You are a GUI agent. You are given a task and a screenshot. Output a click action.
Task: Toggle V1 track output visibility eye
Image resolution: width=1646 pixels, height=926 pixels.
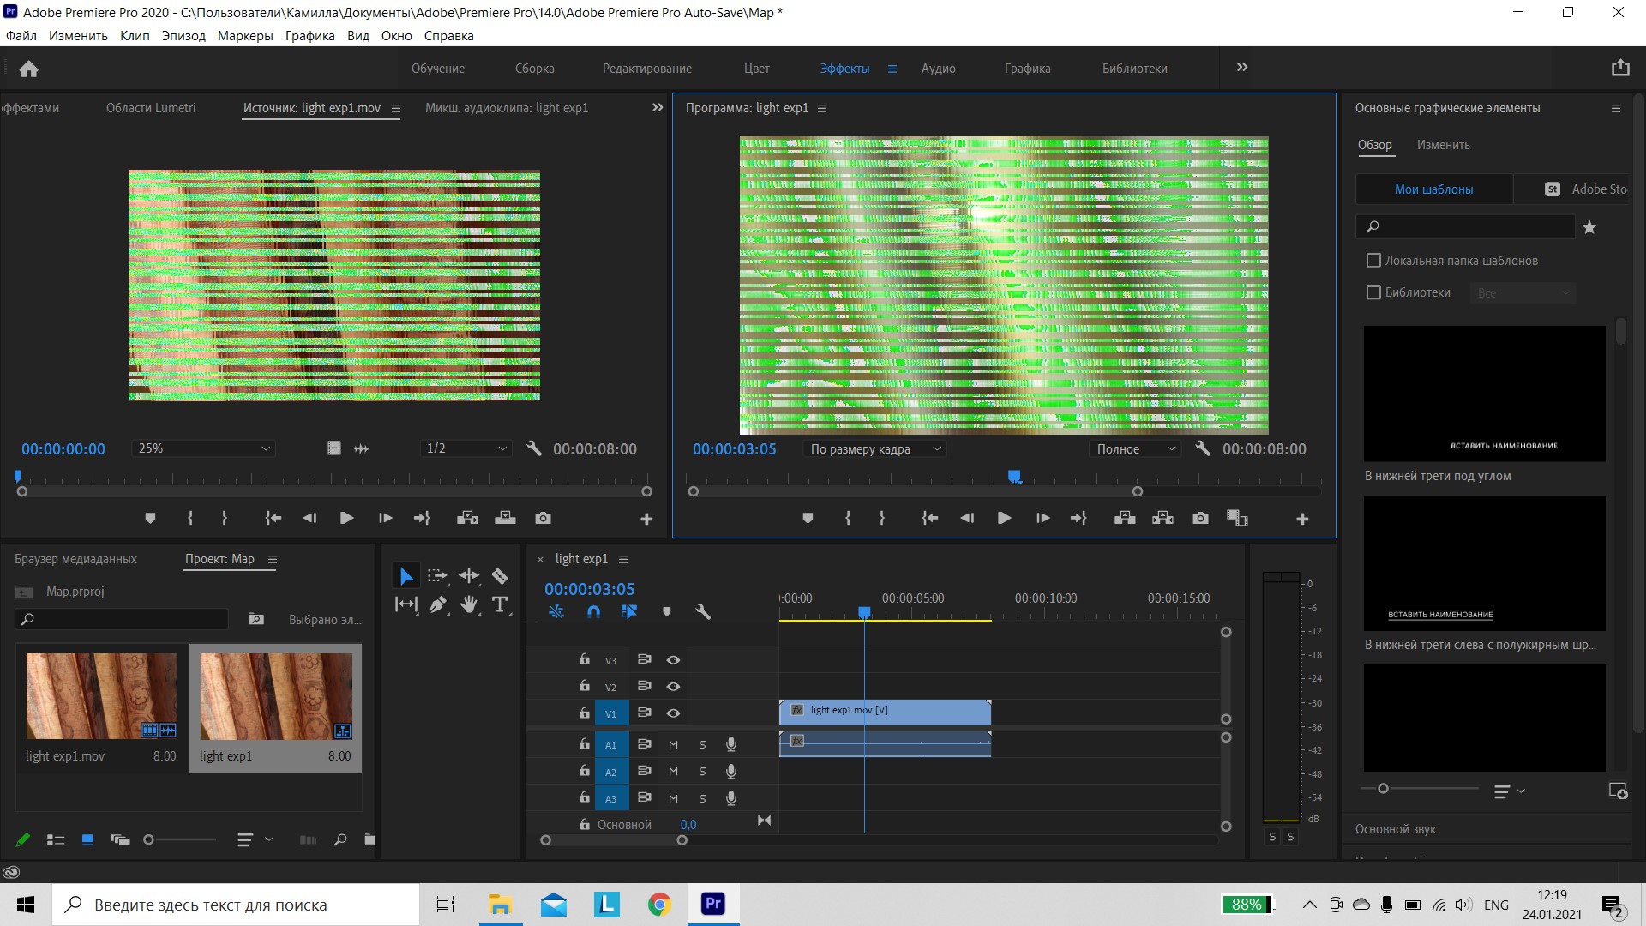[x=674, y=713]
